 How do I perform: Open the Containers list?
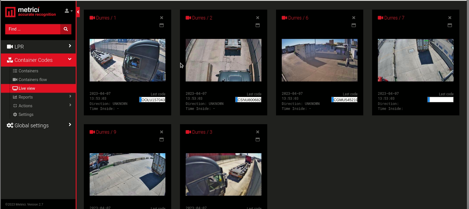[28, 71]
